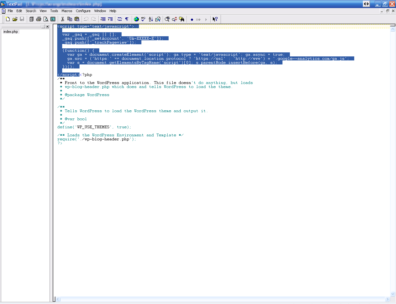Open the Help menu
This screenshot has width=396, height=304.
[x=113, y=11]
